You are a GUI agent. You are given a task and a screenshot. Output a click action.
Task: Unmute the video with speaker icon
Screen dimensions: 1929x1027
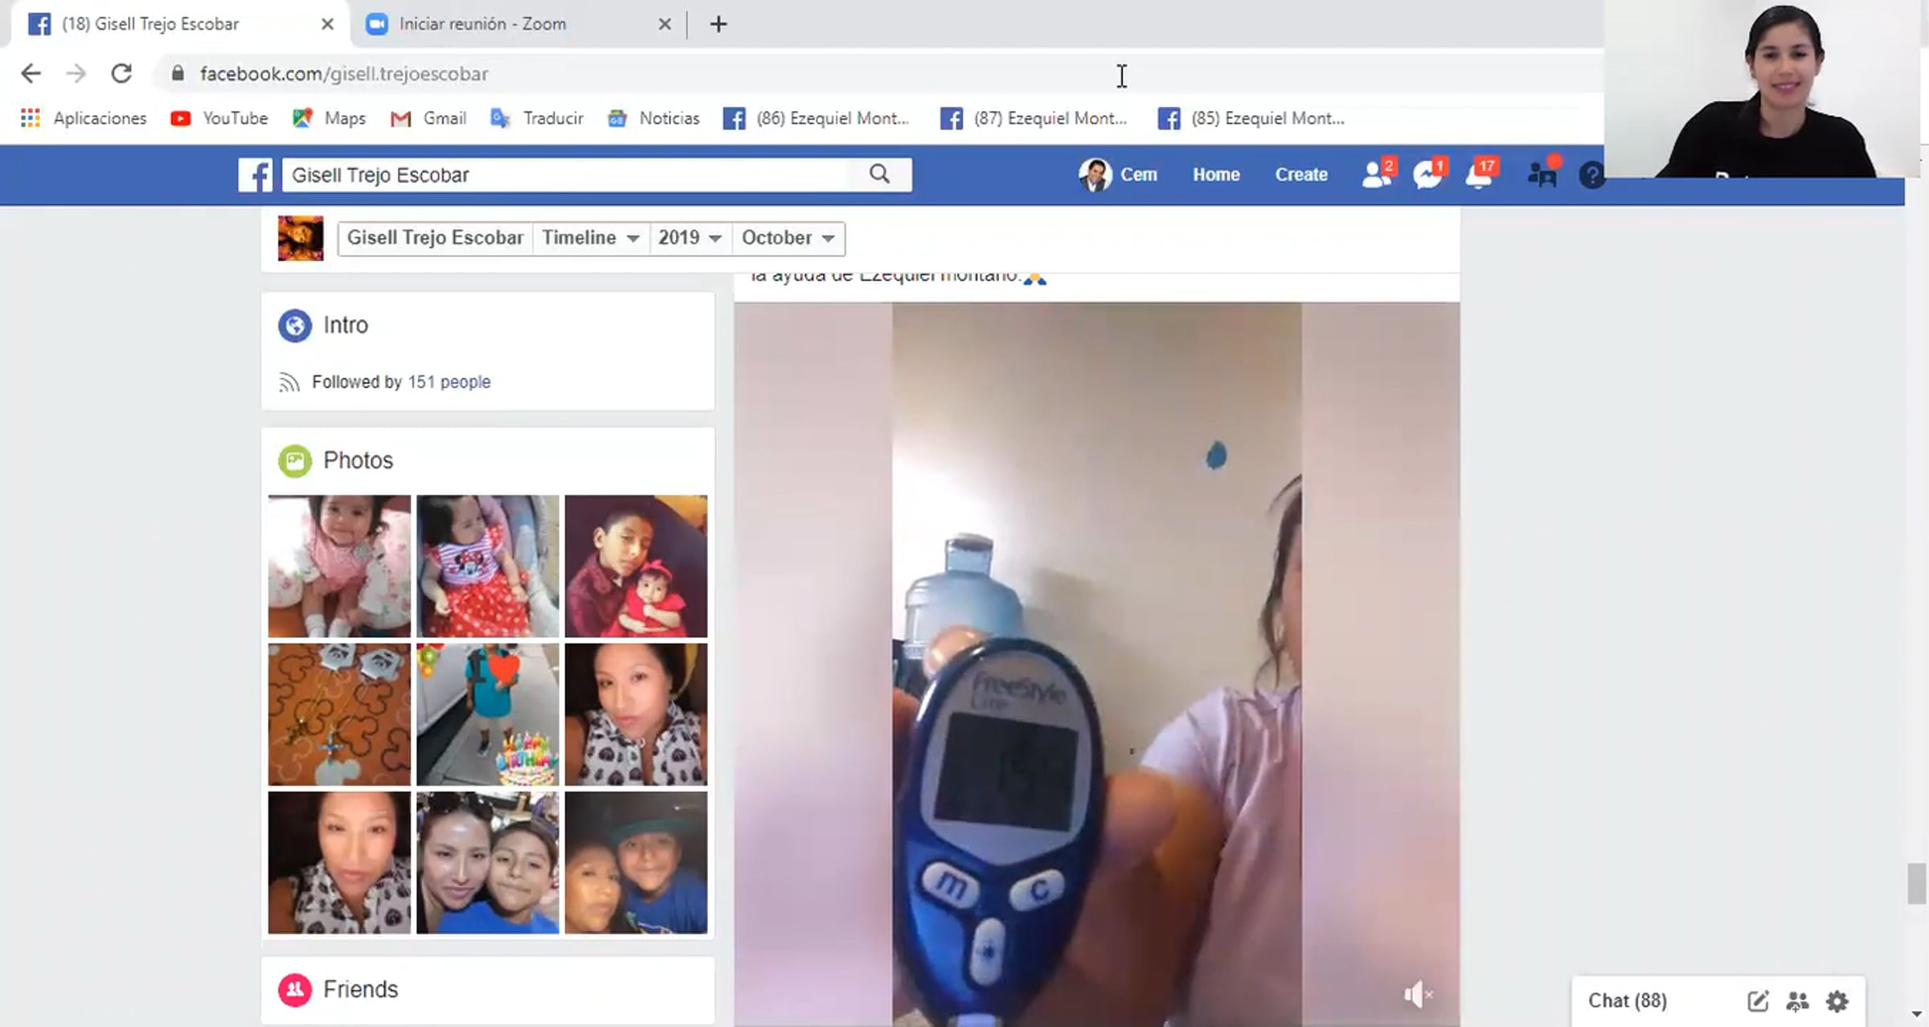1417,995
